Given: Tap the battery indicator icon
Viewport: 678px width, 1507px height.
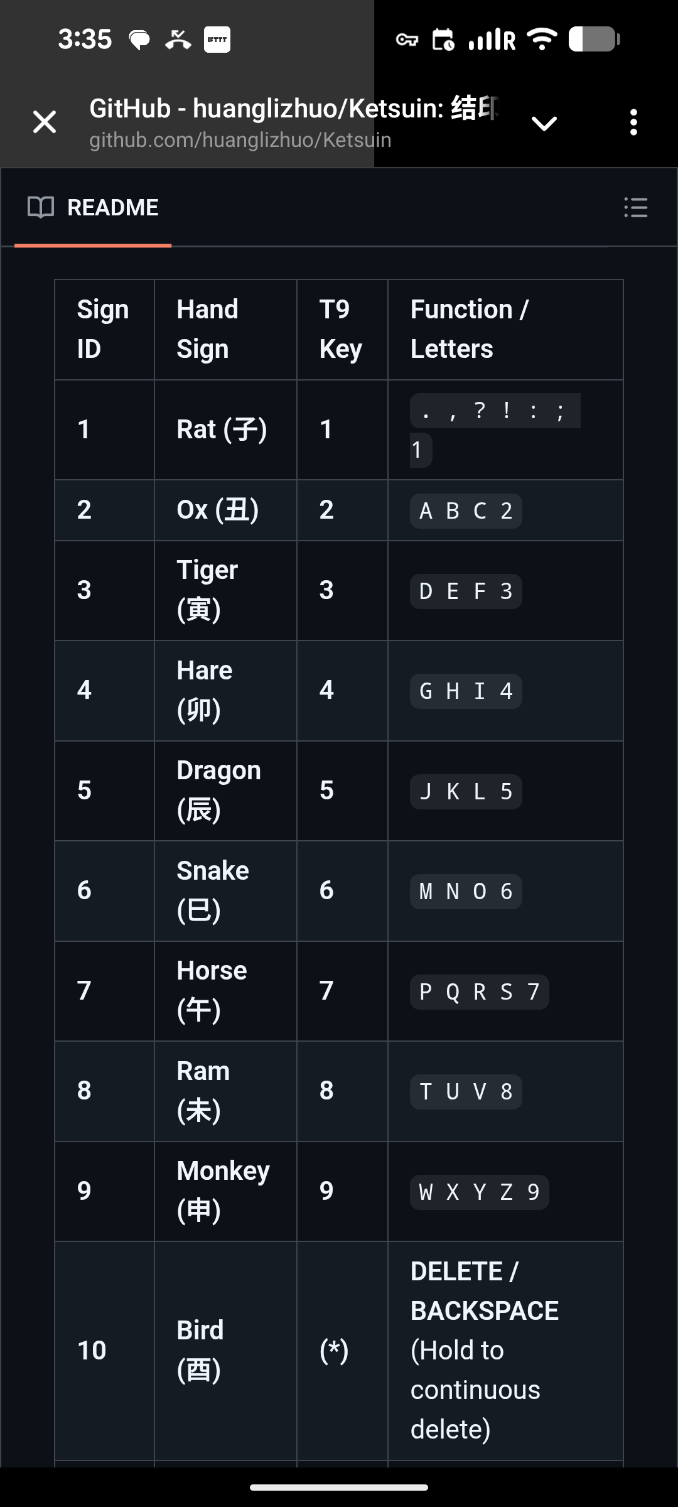Looking at the screenshot, I should 593,40.
